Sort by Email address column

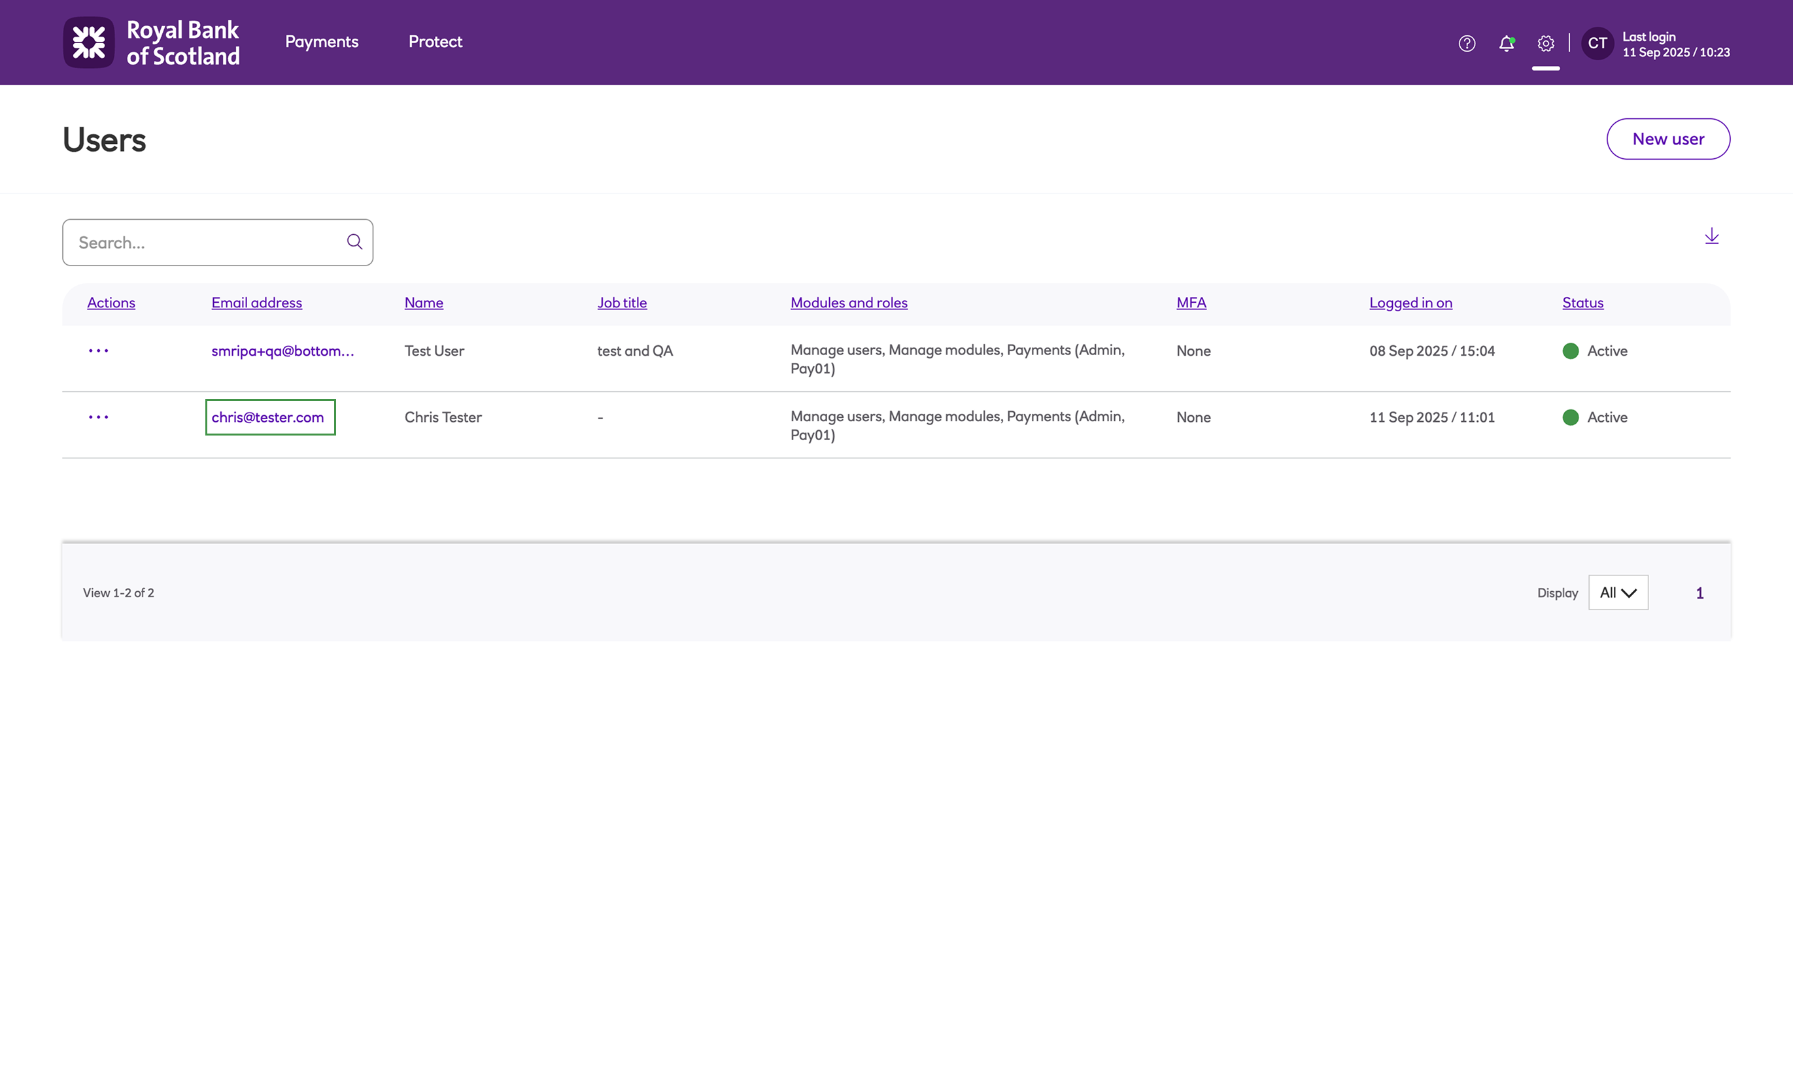pyautogui.click(x=256, y=303)
